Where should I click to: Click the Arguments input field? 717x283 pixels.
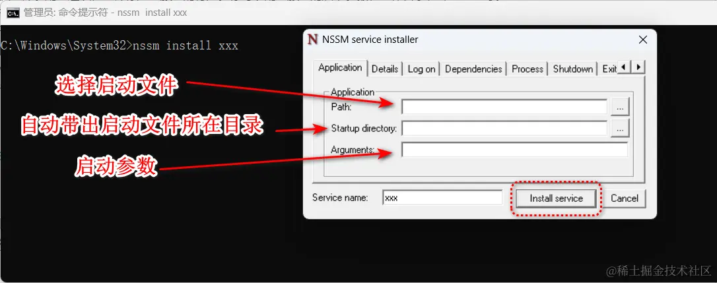514,150
